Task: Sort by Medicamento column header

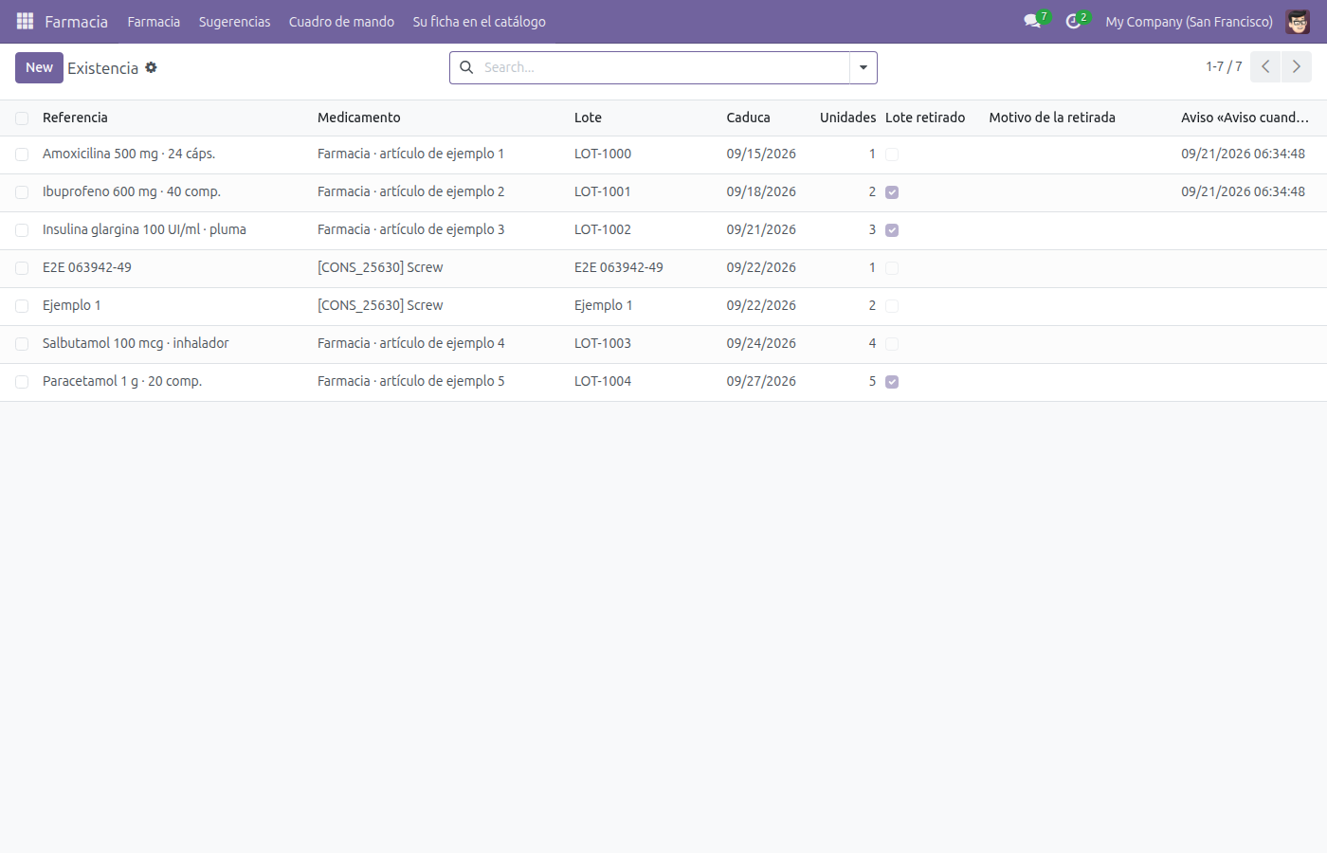Action: point(358,118)
